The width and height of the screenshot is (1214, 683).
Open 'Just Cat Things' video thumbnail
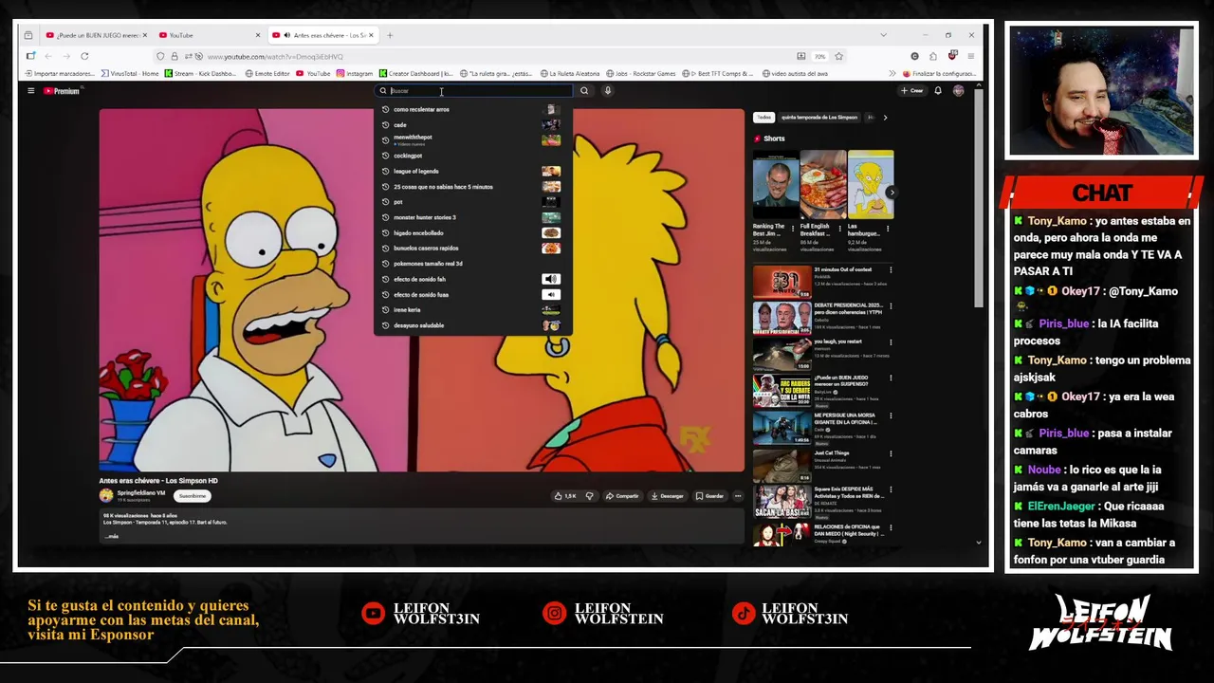click(x=782, y=465)
